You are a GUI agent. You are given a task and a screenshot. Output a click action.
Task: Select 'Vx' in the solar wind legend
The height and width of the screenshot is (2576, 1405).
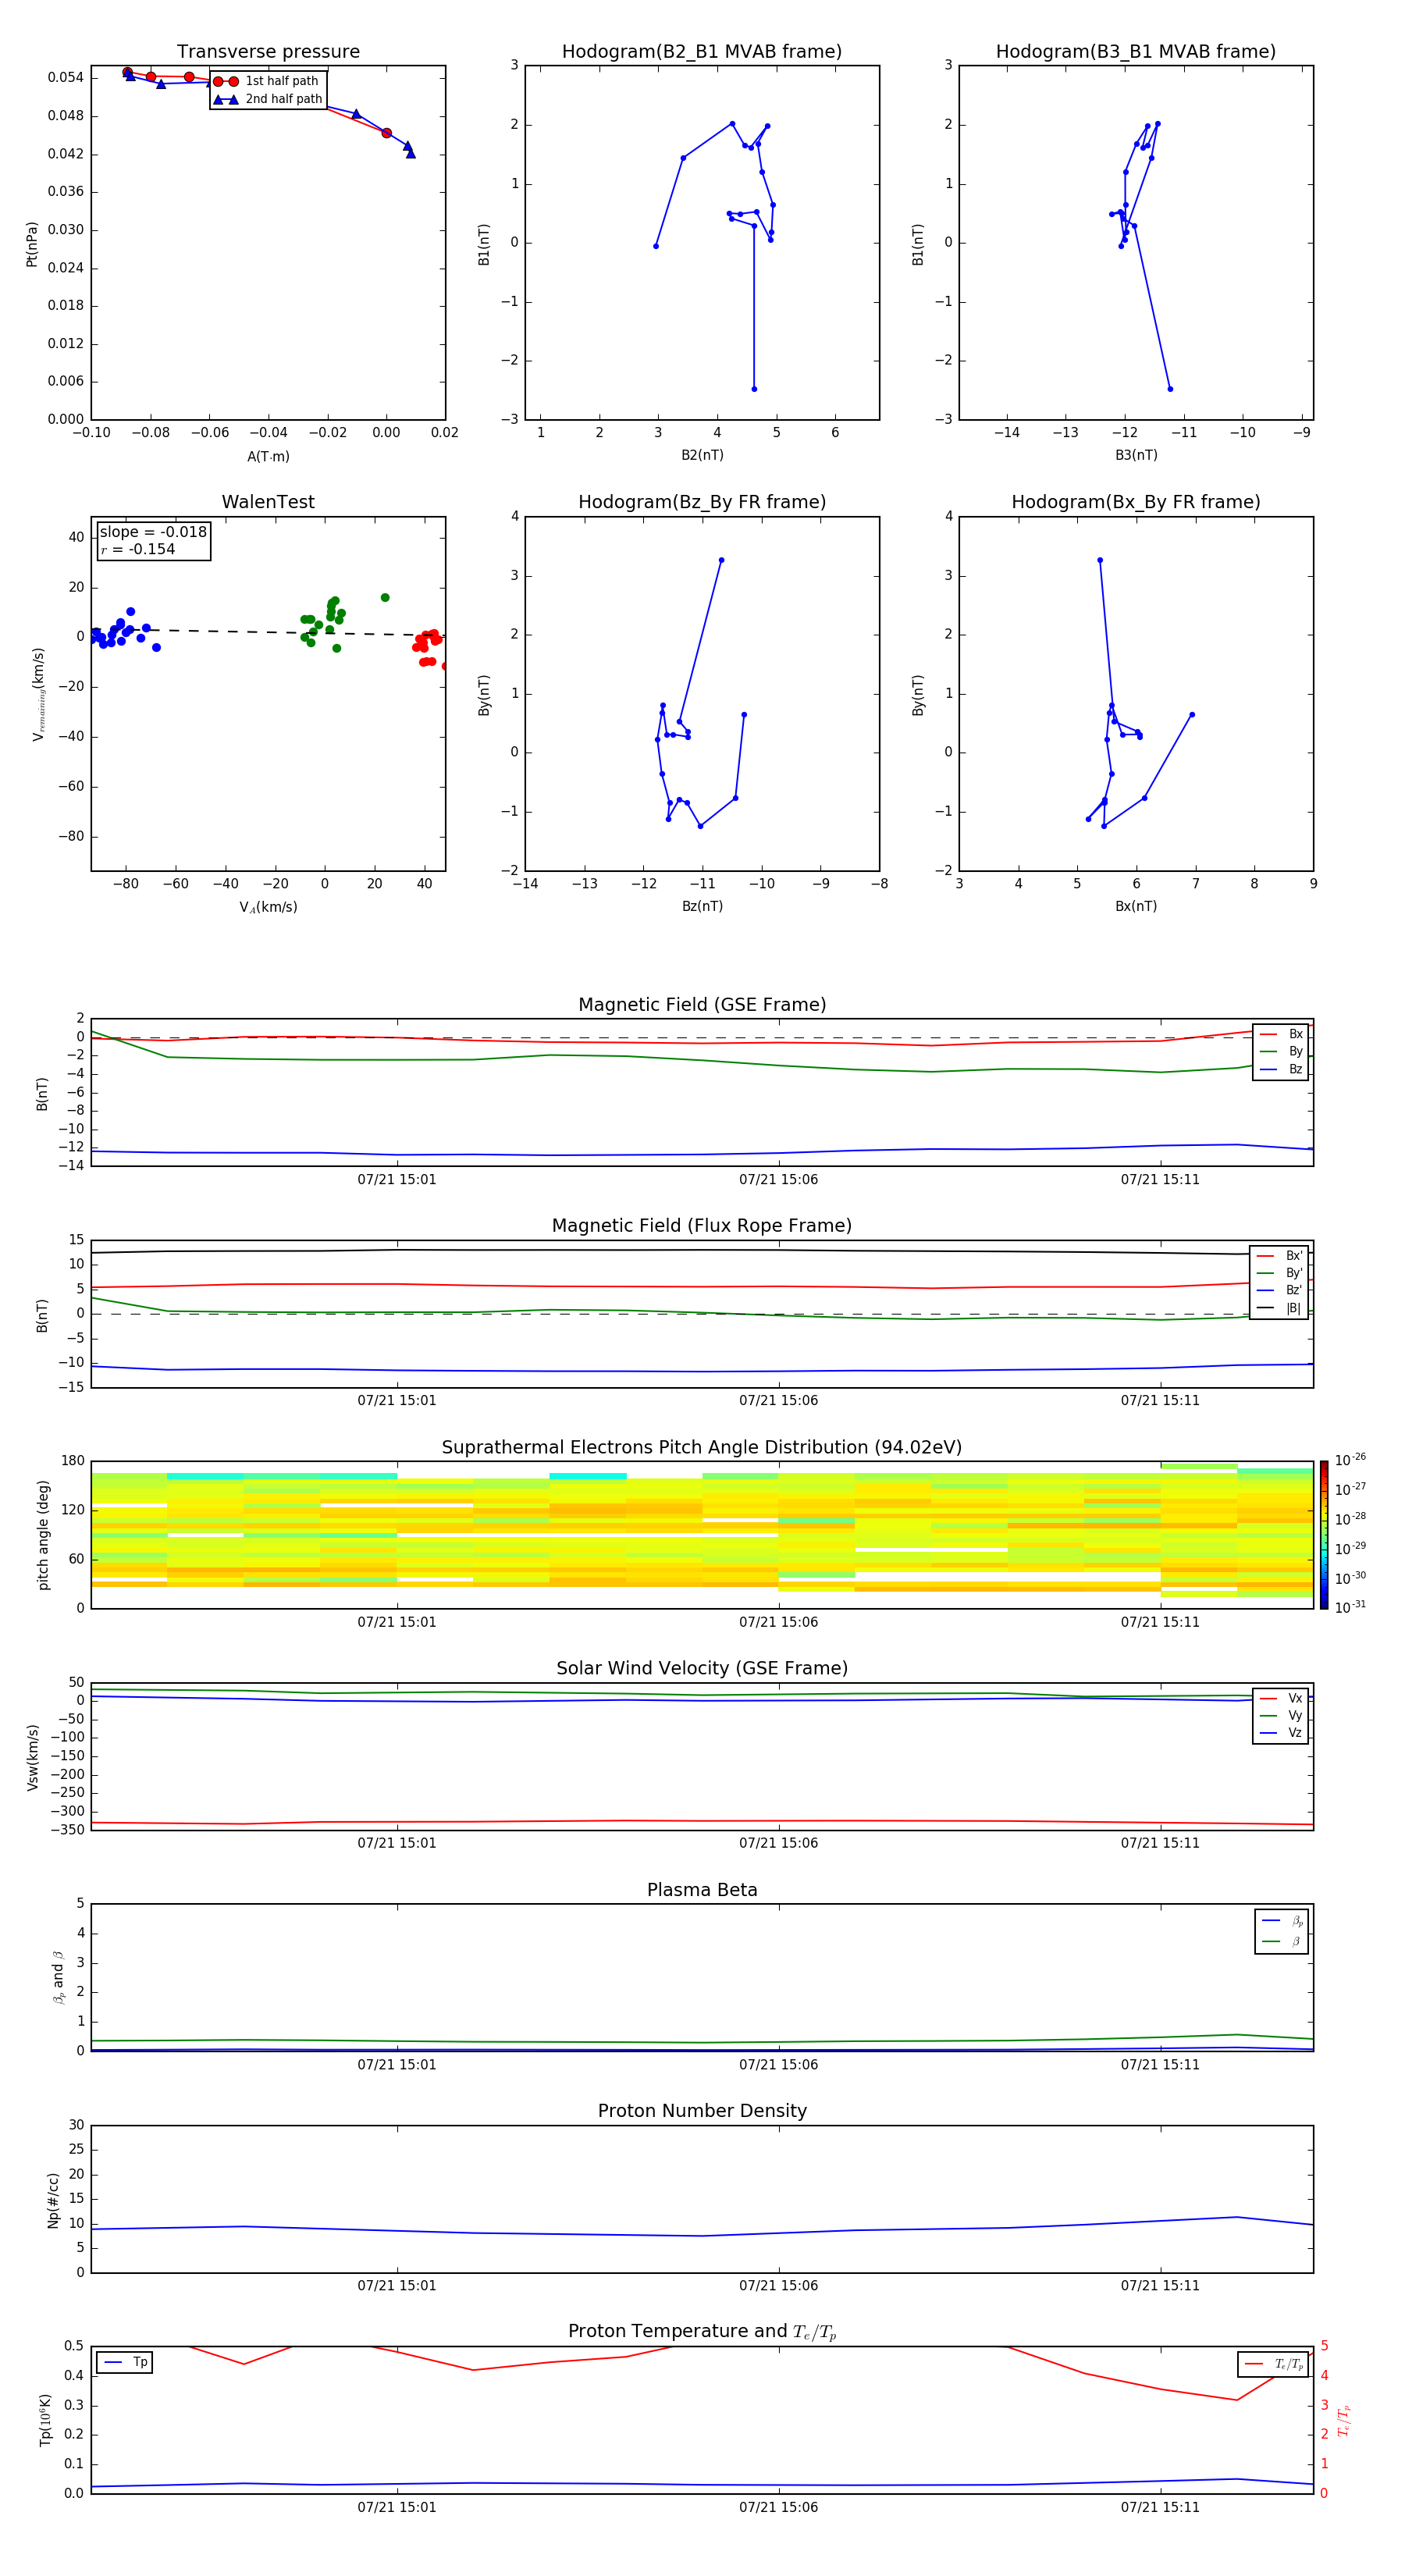tap(1282, 1698)
